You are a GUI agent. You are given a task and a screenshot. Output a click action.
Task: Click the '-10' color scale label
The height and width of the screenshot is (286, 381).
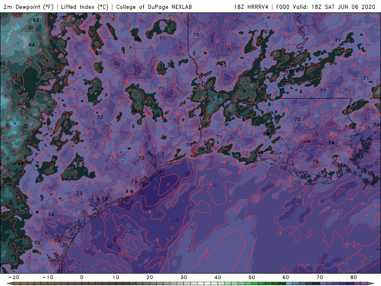(x=48, y=277)
